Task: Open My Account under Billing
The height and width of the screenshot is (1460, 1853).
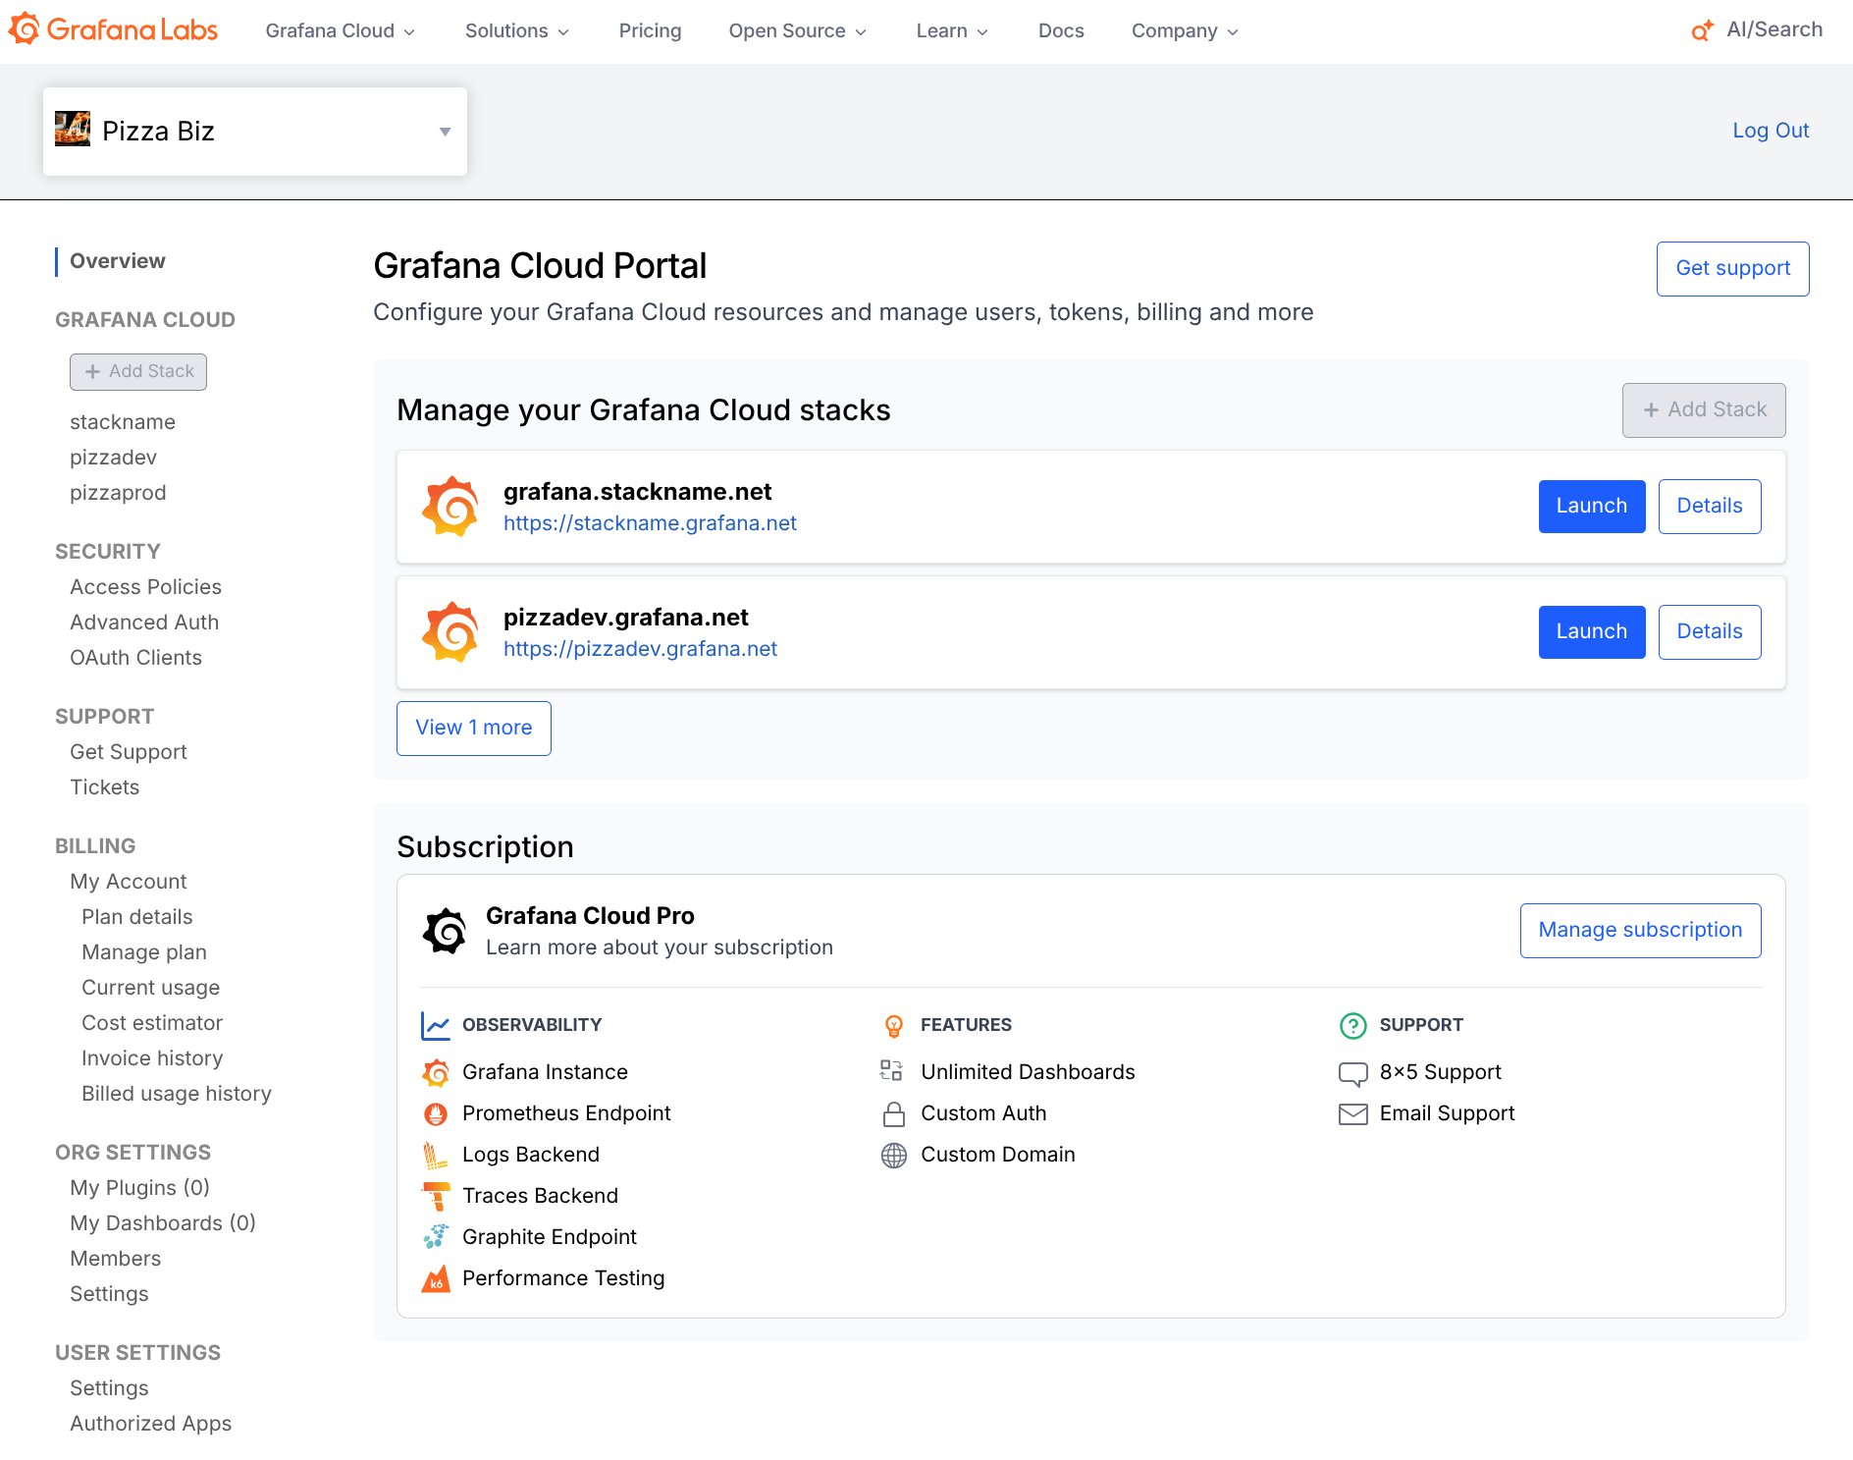Action: pos(128,882)
